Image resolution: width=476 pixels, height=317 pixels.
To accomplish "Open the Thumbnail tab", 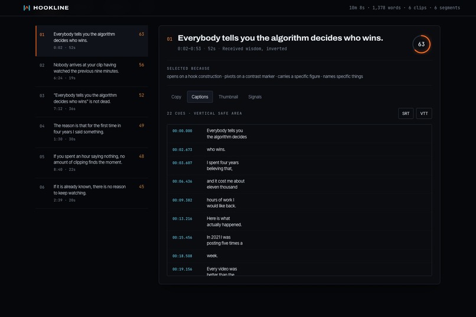I will pyautogui.click(x=229, y=97).
